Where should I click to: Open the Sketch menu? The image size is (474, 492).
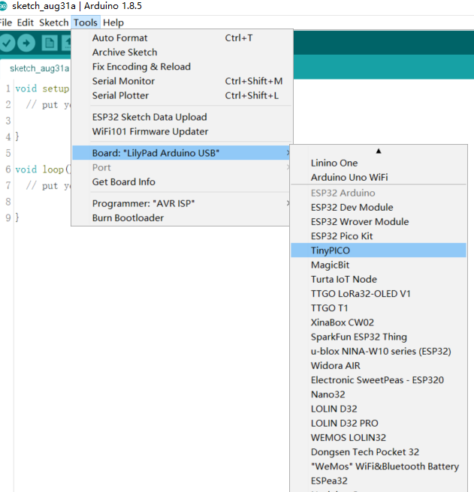tap(54, 22)
